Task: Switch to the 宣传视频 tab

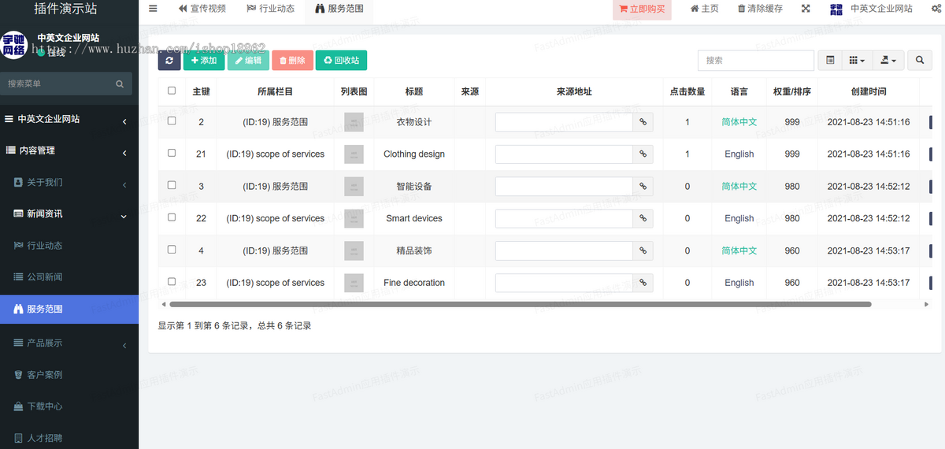Action: point(202,9)
